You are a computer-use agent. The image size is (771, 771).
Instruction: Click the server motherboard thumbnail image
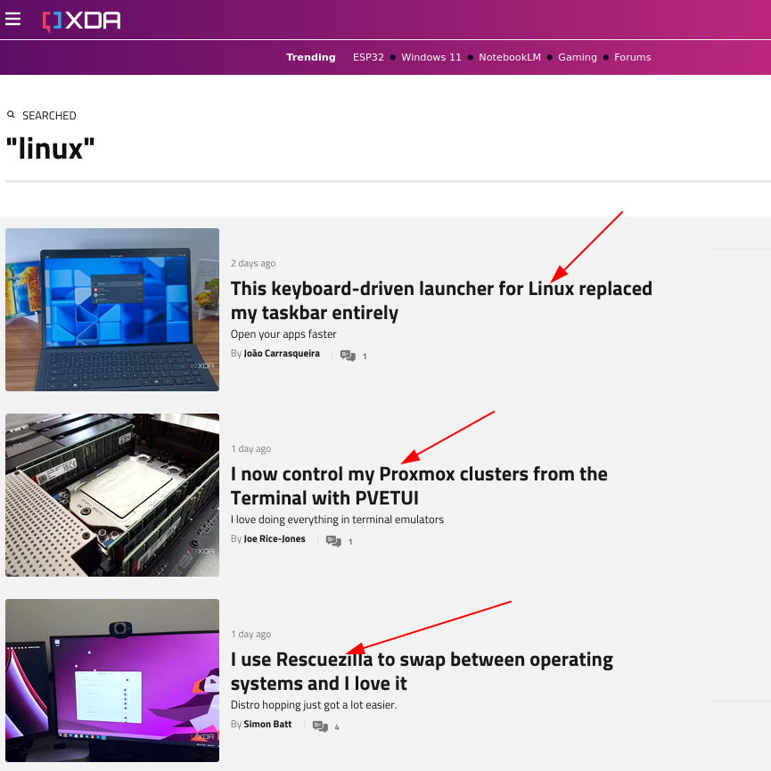point(112,495)
